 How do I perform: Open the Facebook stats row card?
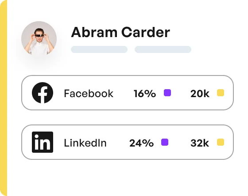[128, 93]
